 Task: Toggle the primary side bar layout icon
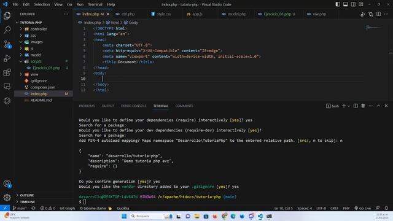338,4
